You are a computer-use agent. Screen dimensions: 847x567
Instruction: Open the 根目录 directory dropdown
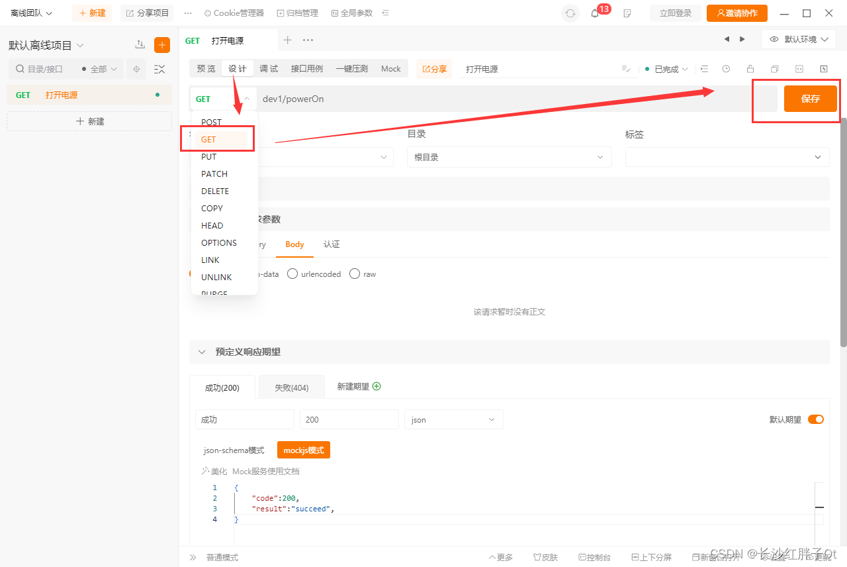pyautogui.click(x=510, y=157)
